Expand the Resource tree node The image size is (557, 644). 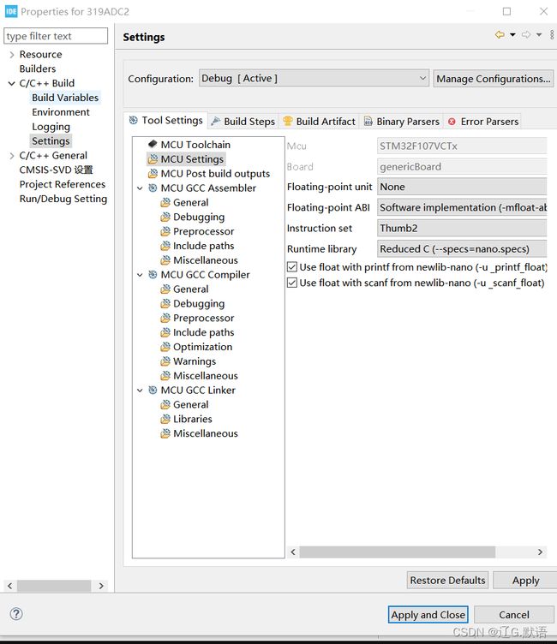11,54
